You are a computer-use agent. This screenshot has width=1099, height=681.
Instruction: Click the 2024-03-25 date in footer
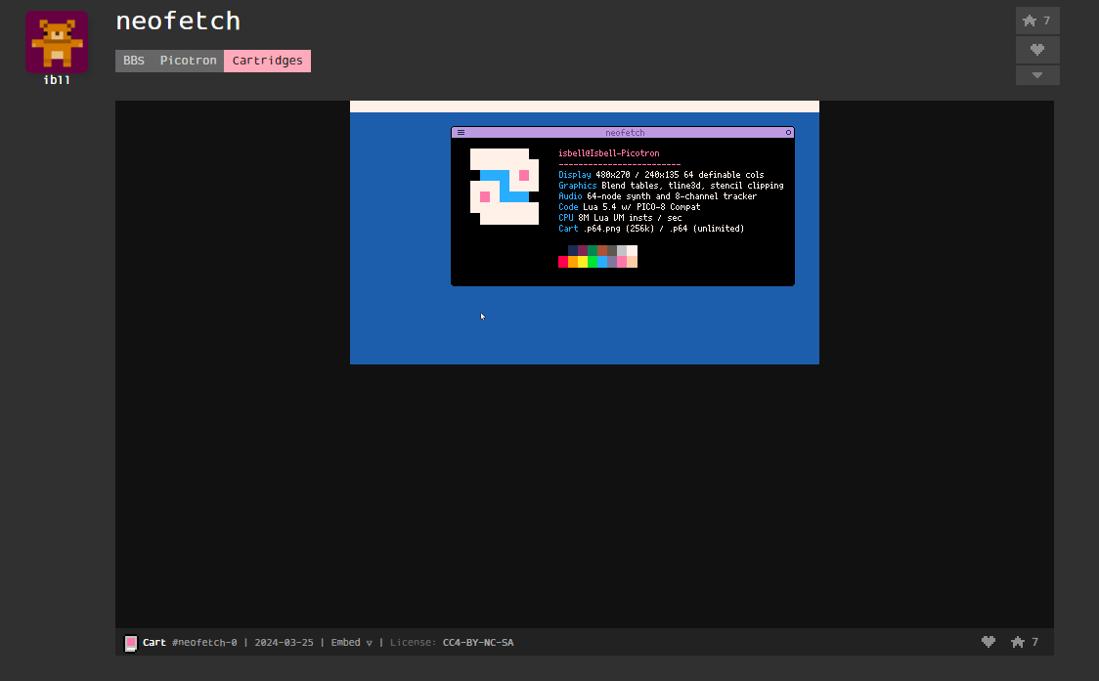[284, 643]
